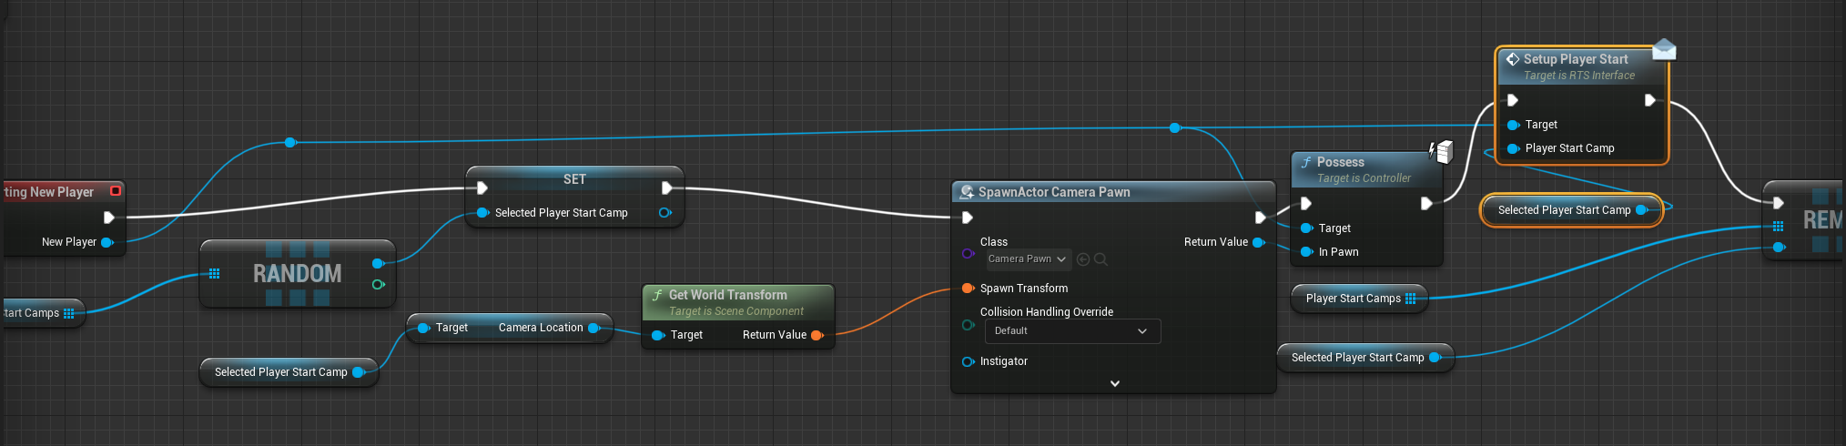1846x446 pixels.
Task: Click the magnifier browse icon beside Class
Action: (x=1100, y=259)
